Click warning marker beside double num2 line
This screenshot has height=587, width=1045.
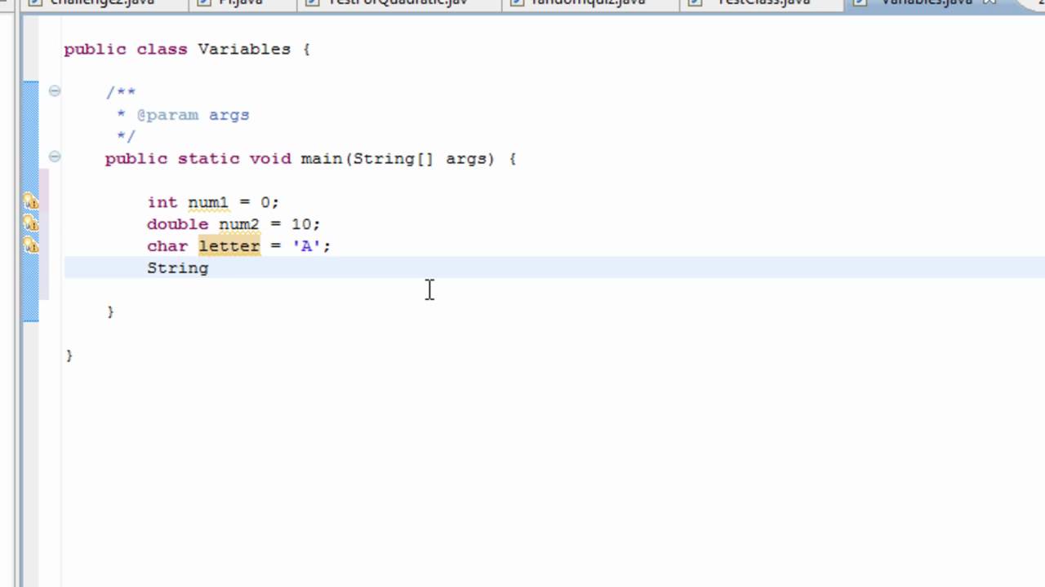click(30, 223)
